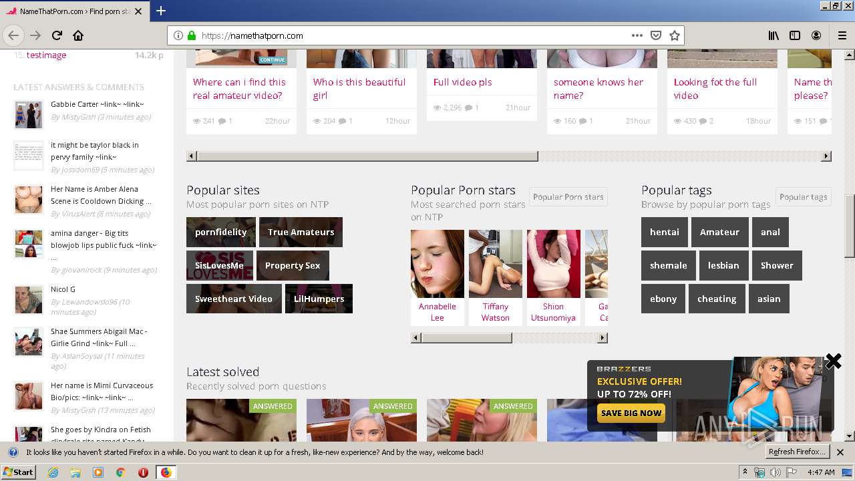Open File Explorer from taskbar
855x481 pixels.
(x=75, y=472)
